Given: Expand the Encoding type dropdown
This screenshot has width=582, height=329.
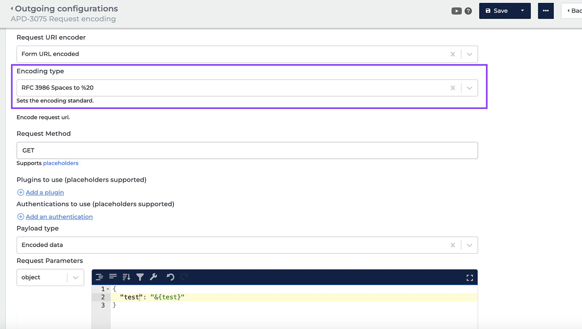Looking at the screenshot, I should coord(469,88).
